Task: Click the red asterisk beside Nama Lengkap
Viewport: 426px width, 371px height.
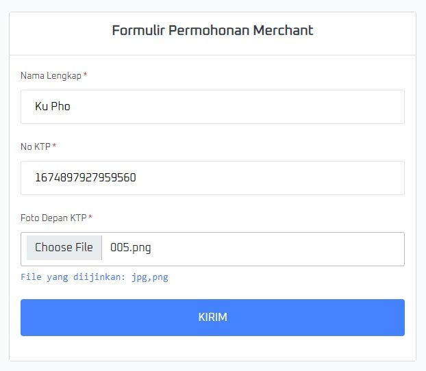Action: pyautogui.click(x=86, y=75)
